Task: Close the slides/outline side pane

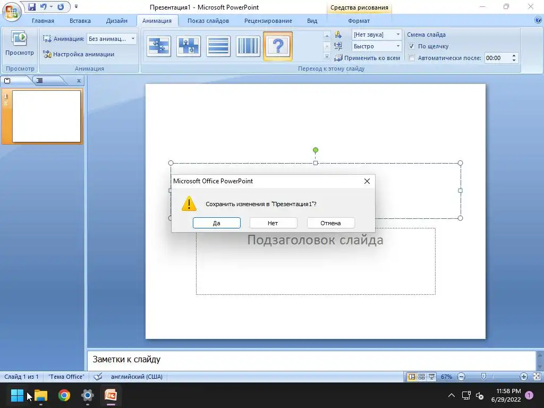Action: (79, 81)
